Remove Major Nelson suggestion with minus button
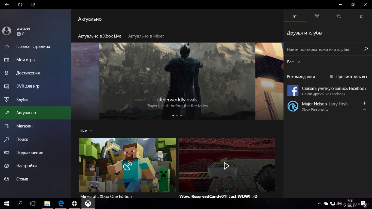 point(364,110)
